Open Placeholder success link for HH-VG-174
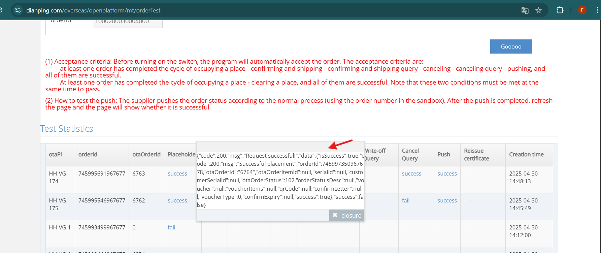 (x=177, y=173)
